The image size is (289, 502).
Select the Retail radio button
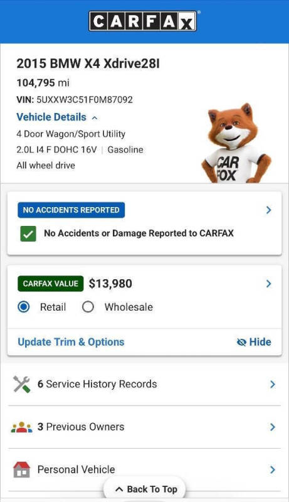click(x=24, y=307)
